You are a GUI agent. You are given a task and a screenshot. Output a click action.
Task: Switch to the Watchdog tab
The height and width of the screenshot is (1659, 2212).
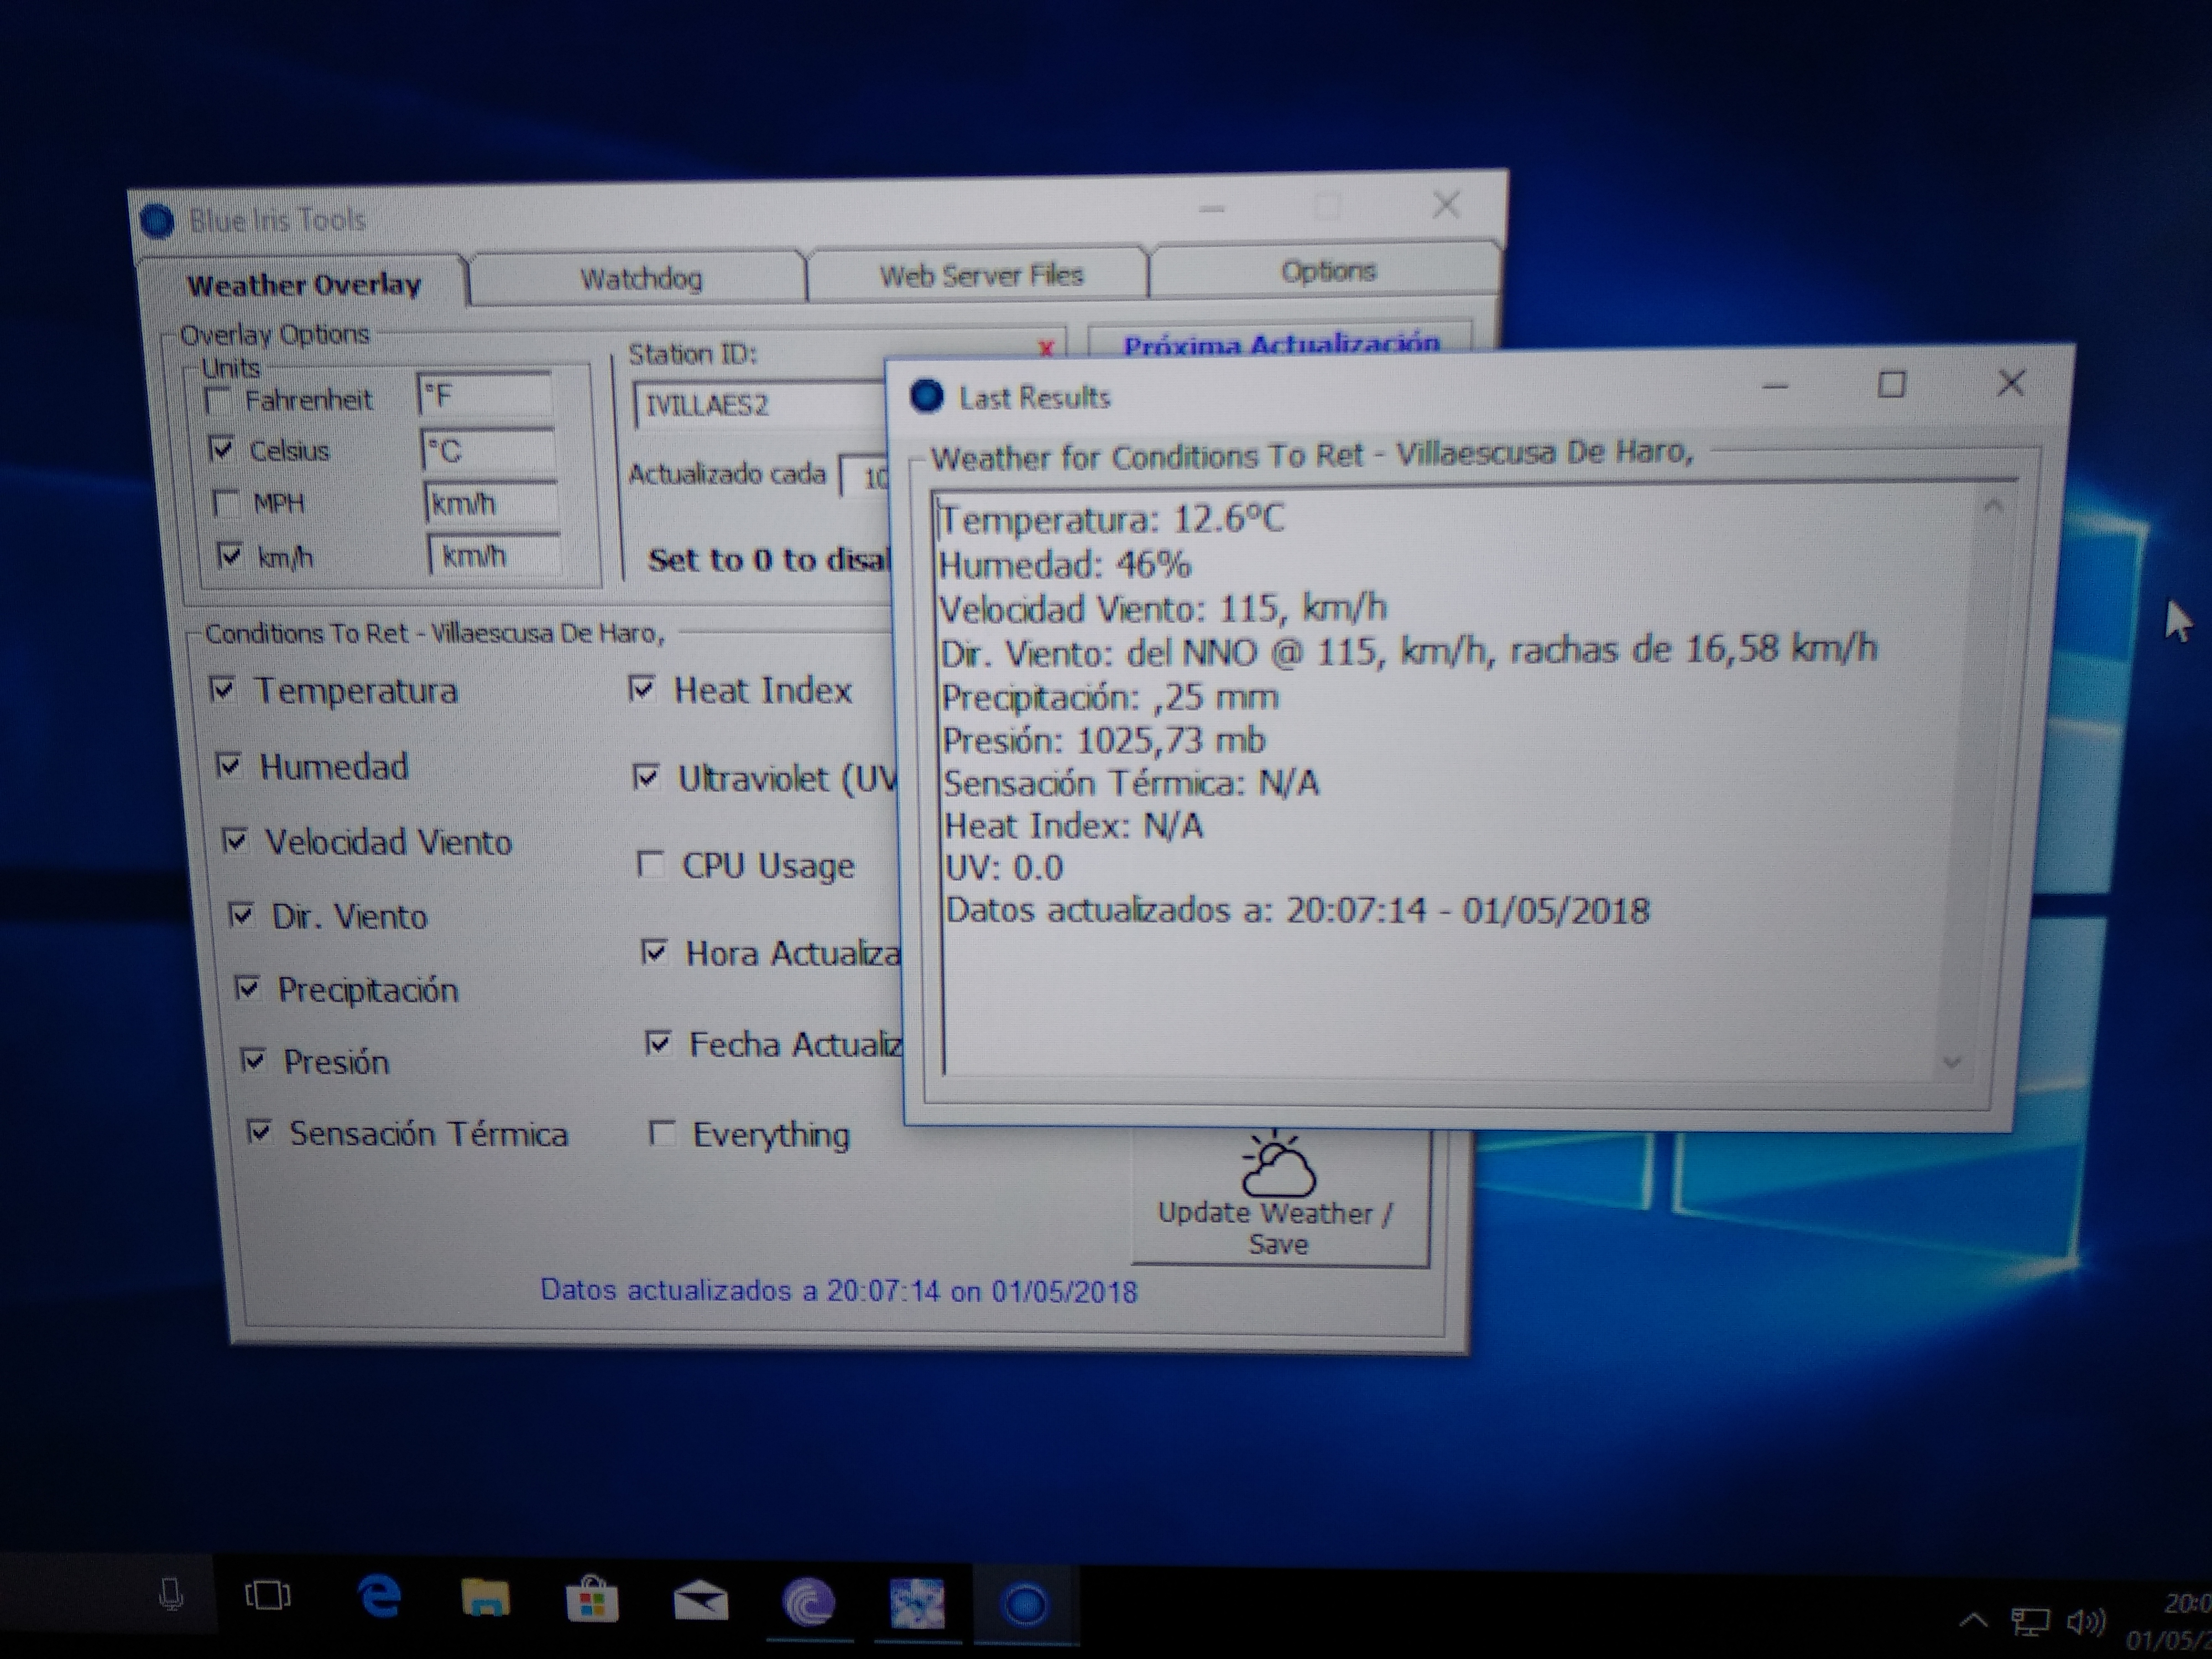click(x=641, y=278)
